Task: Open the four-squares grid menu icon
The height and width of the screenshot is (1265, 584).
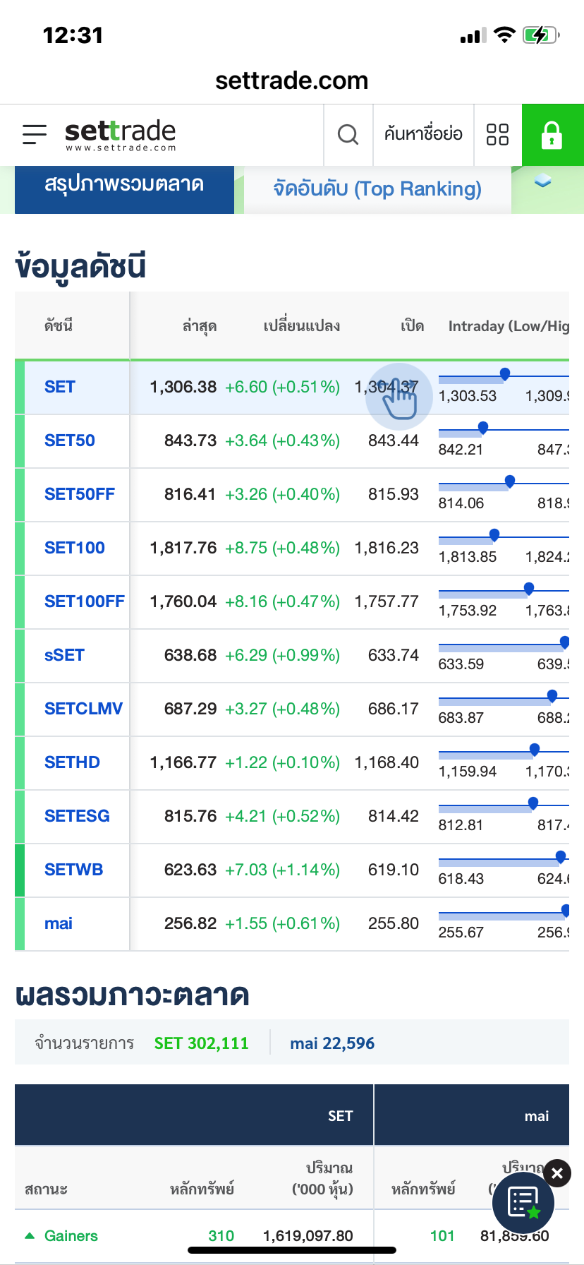Action: coord(497,134)
